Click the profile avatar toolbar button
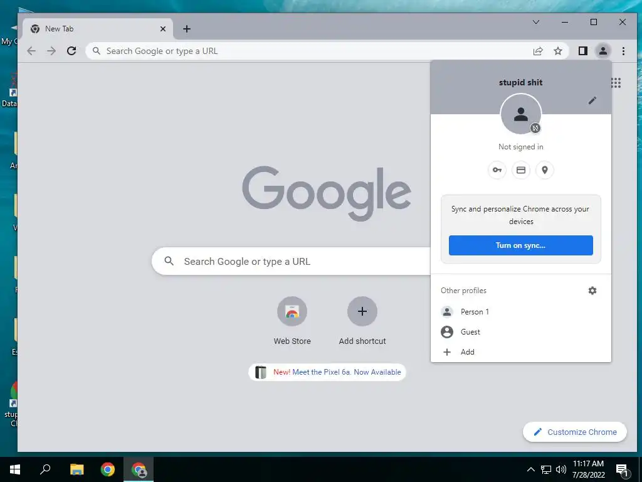Image resolution: width=642 pixels, height=482 pixels. coord(603,51)
